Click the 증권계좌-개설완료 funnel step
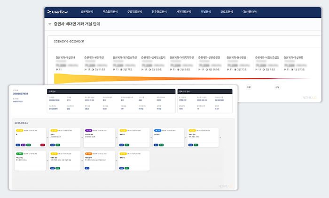 click(x=296, y=57)
